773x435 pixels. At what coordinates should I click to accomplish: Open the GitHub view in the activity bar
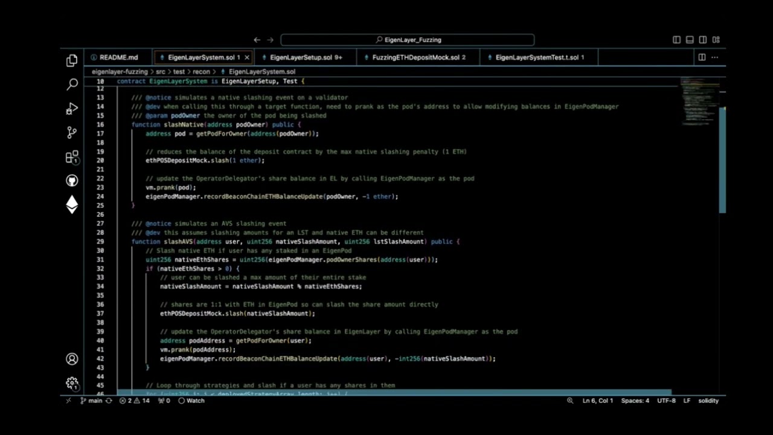pos(72,181)
